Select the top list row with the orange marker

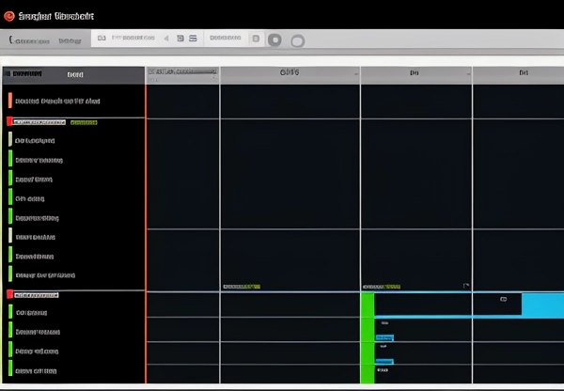click(x=73, y=101)
